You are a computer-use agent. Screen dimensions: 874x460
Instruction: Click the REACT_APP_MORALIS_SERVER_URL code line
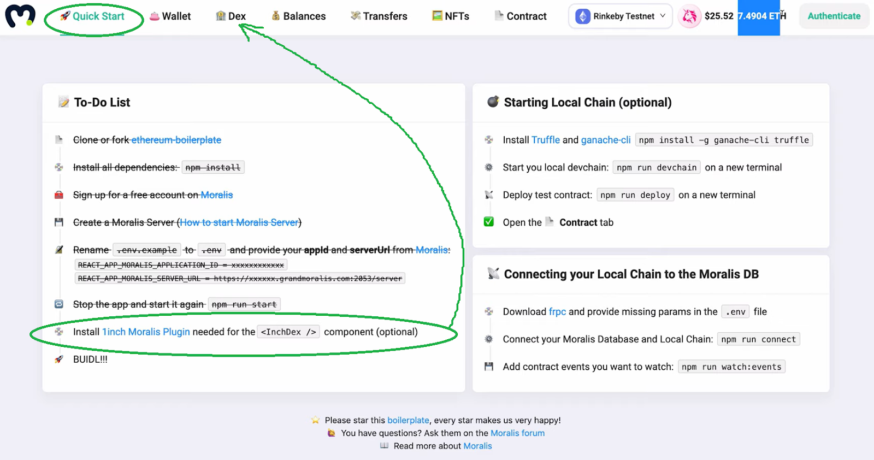pos(240,279)
